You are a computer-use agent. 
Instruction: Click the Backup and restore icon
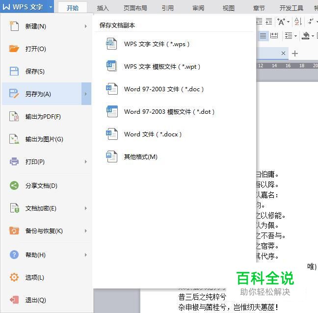pyautogui.click(x=14, y=231)
